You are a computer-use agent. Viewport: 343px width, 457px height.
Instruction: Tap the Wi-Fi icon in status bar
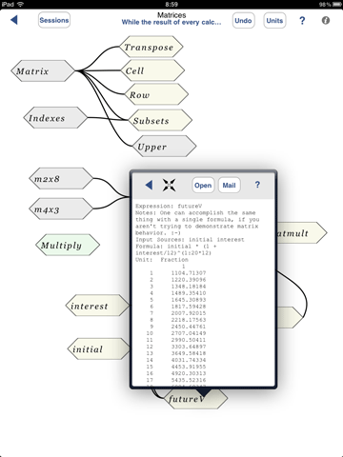(x=20, y=4)
